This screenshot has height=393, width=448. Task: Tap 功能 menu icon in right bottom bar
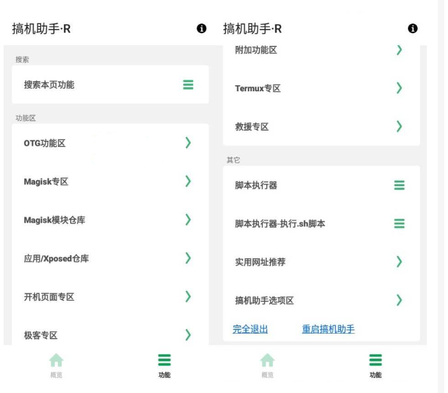tap(376, 360)
